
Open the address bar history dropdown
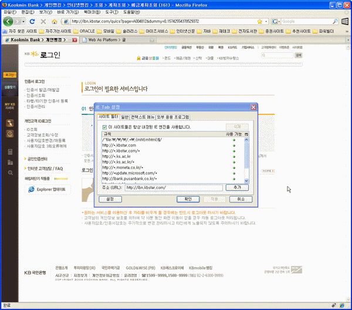point(266,21)
